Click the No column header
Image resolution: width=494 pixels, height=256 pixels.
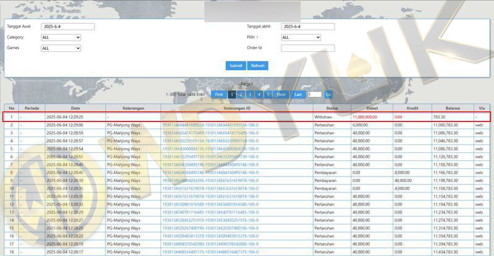pos(12,108)
